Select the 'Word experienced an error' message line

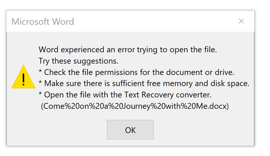pos(128,50)
